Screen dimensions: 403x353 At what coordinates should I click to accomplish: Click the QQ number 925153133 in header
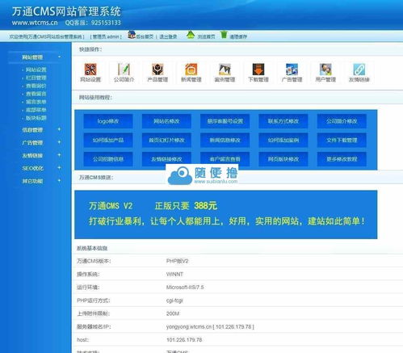click(106, 23)
